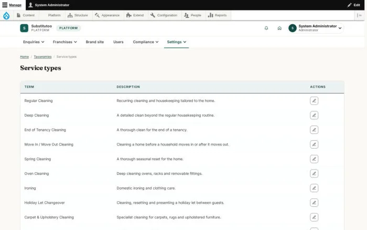Click the System Administrator avatar circle
Image resolution: width=367 pixels, height=230 pixels.
pyautogui.click(x=293, y=28)
